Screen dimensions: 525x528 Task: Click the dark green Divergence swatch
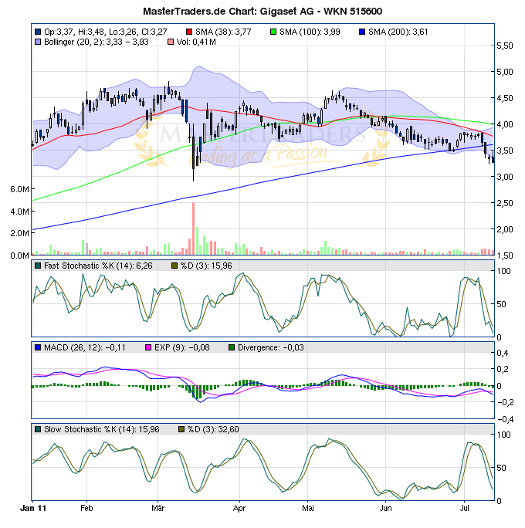tap(232, 348)
